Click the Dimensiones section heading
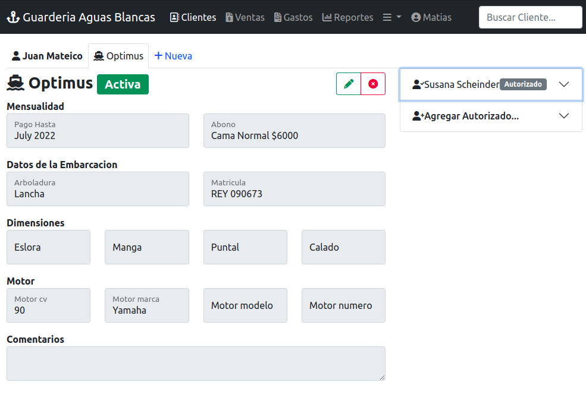Image resolution: width=586 pixels, height=404 pixels. tap(36, 223)
